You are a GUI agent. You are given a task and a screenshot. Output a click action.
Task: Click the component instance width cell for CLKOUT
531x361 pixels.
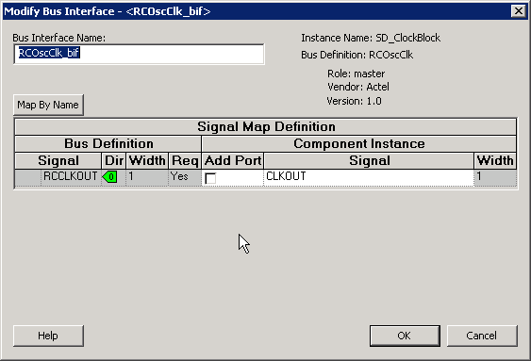(495, 177)
